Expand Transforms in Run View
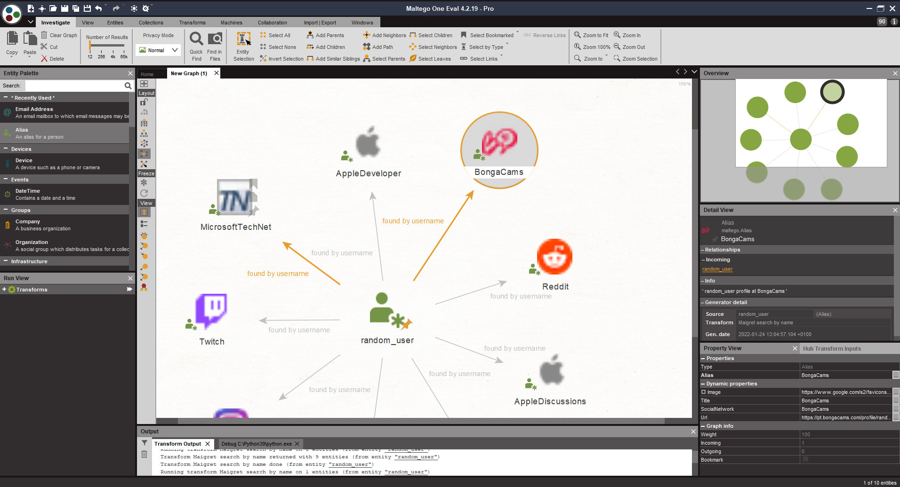 click(4, 290)
